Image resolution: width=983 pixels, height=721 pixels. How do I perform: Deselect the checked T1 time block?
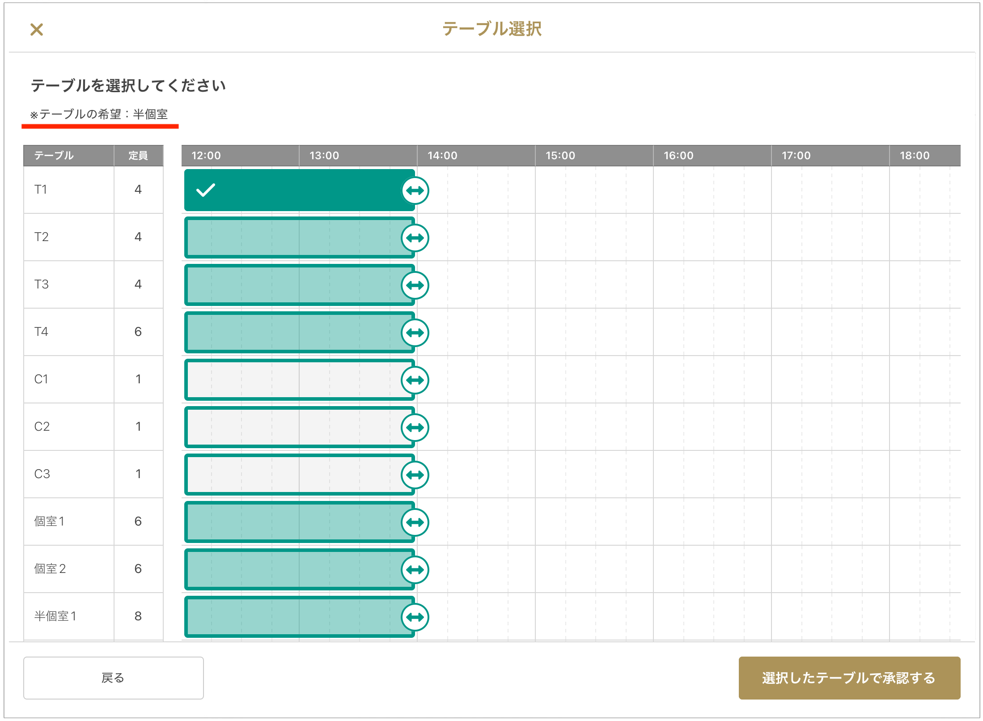coord(295,190)
